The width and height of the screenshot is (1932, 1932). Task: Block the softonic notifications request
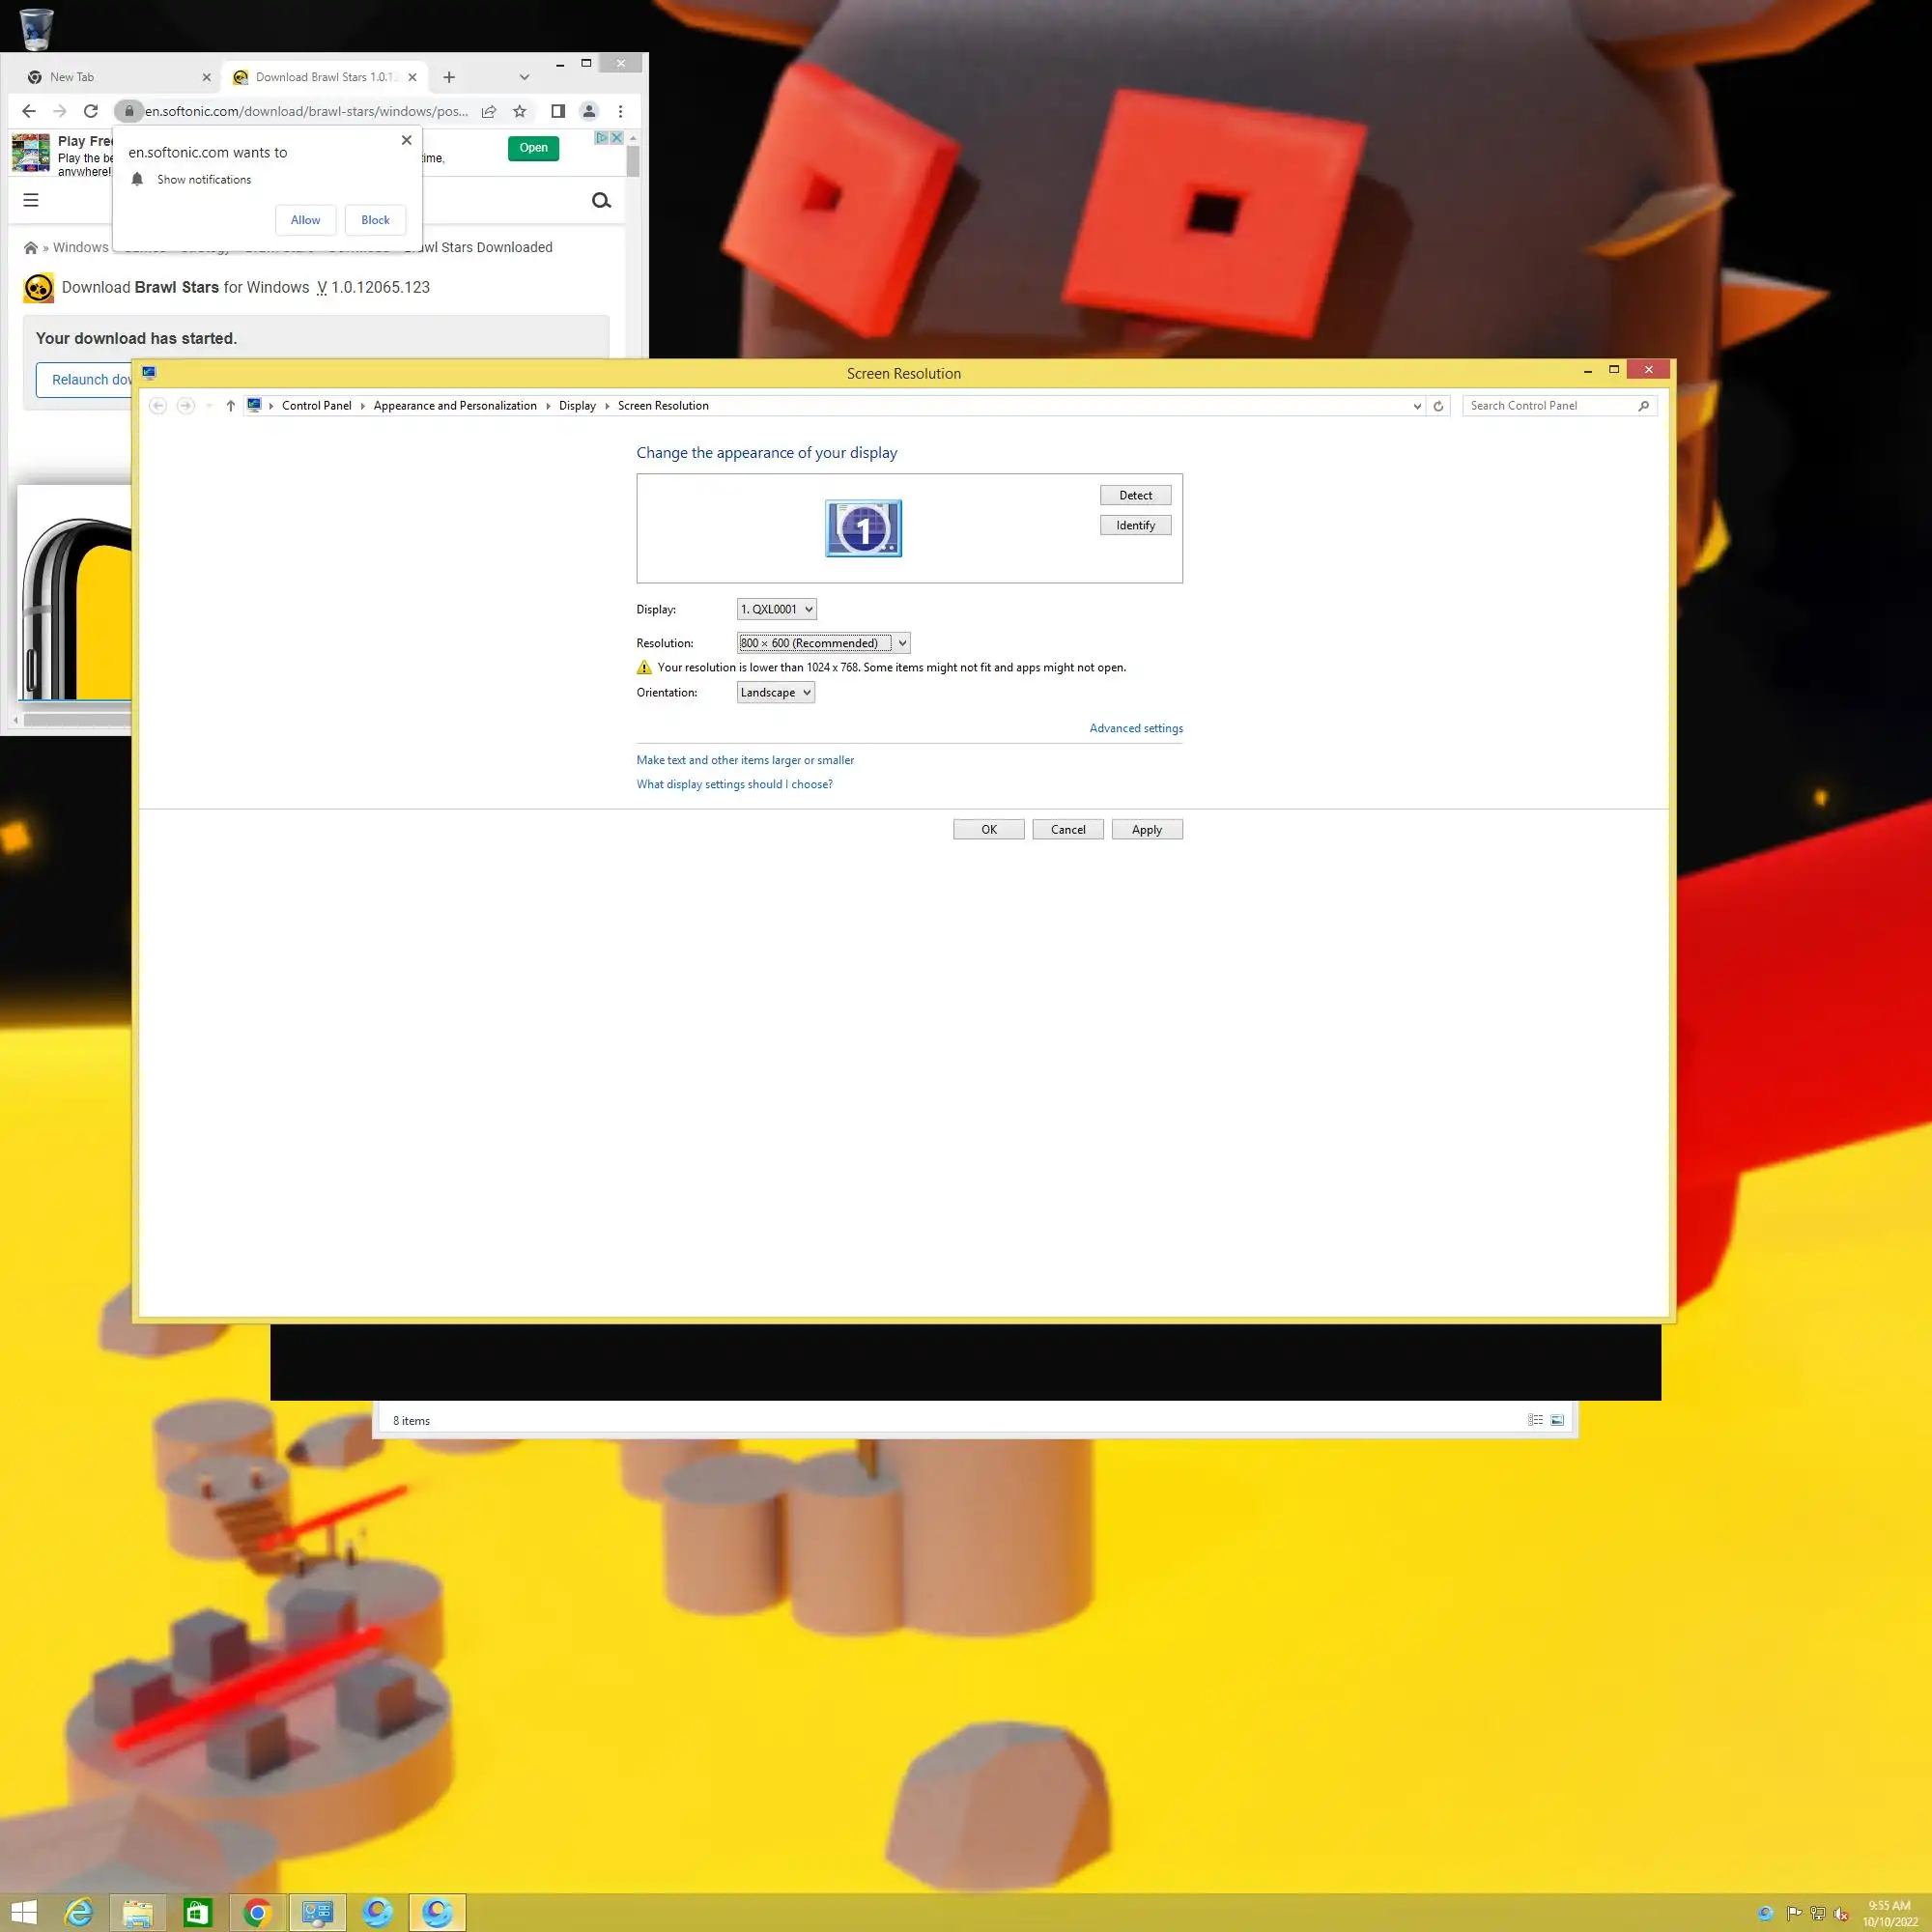tap(375, 220)
